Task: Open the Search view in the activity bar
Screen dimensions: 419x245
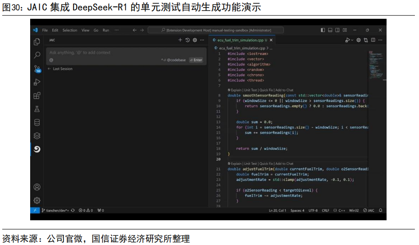Action: click(x=37, y=55)
